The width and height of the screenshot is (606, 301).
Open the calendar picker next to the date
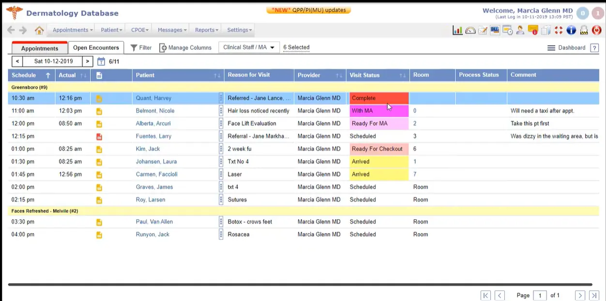(x=101, y=61)
